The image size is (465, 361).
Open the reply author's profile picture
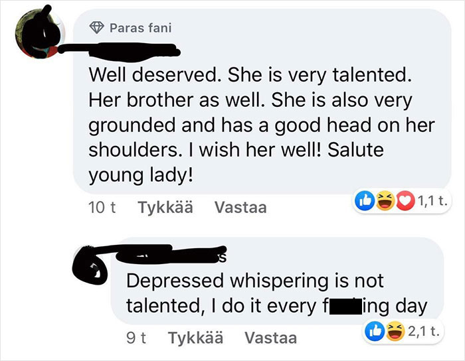[x=90, y=266]
